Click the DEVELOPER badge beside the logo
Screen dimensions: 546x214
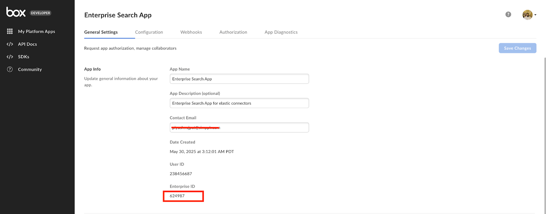pyautogui.click(x=41, y=13)
